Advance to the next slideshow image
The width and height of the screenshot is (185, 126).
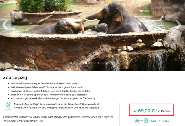pyautogui.click(x=179, y=25)
